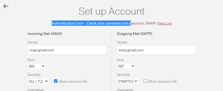Open the SMTP port 587 dropdown
This screenshot has width=223, height=91.
(x=126, y=66)
